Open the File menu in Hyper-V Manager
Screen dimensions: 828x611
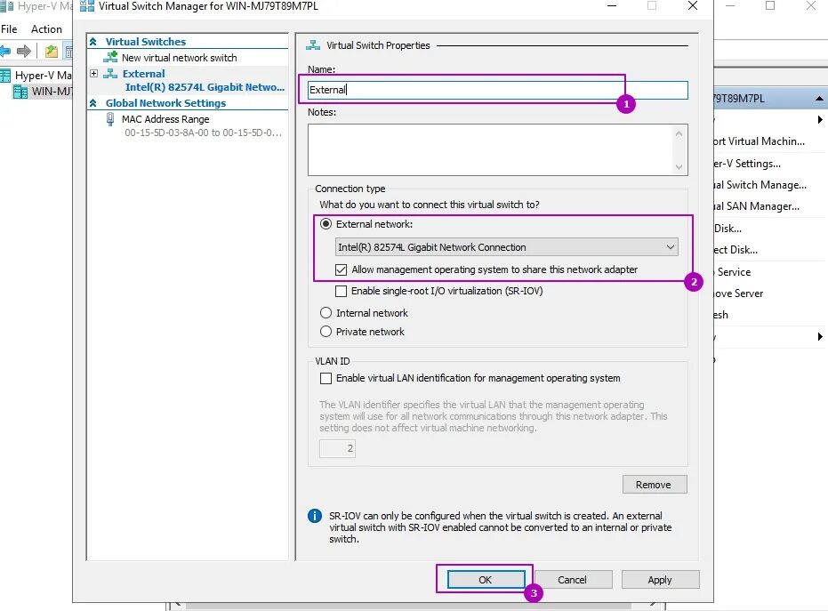(9, 29)
